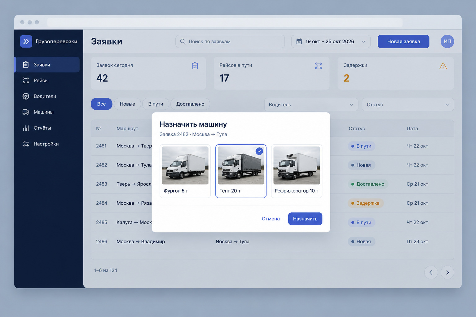This screenshot has width=476, height=317.
Task: Click the 1–6 из 124 pagination text
Action: click(x=106, y=271)
